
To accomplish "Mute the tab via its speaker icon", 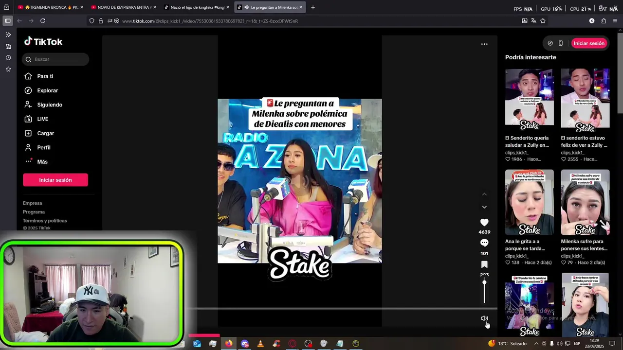I will [247, 7].
